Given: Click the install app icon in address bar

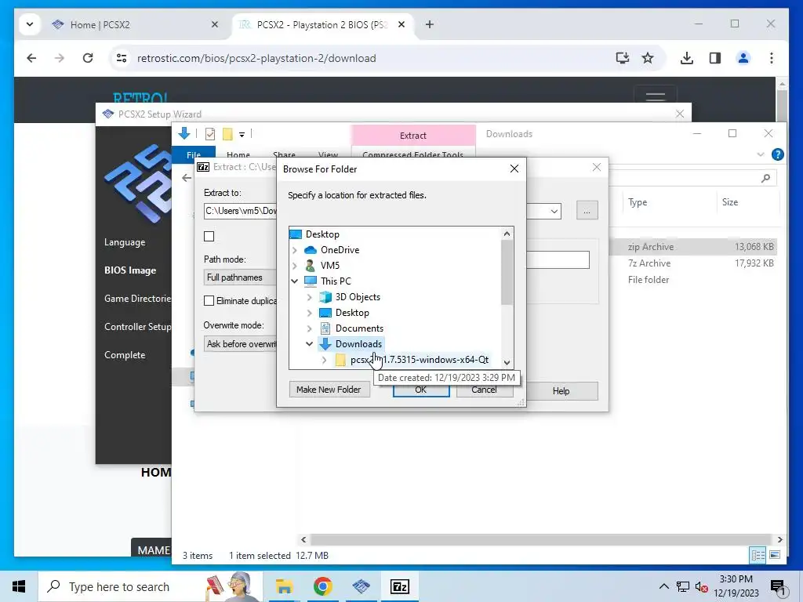Looking at the screenshot, I should (622, 58).
